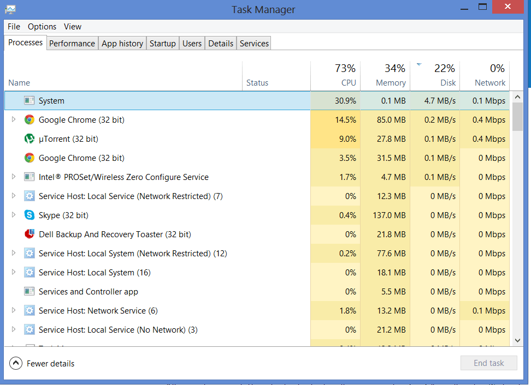531x385 pixels.
Task: Sort by the Memory column header
Action: pyautogui.click(x=385, y=76)
